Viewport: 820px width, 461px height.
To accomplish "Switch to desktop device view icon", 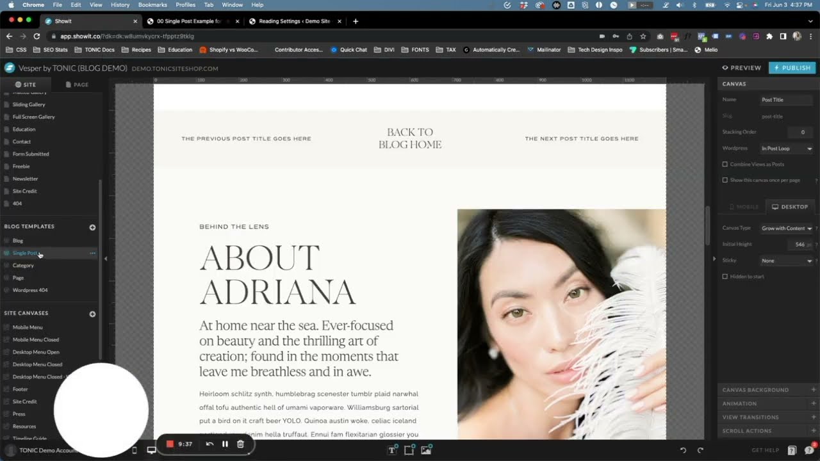I will (x=151, y=450).
